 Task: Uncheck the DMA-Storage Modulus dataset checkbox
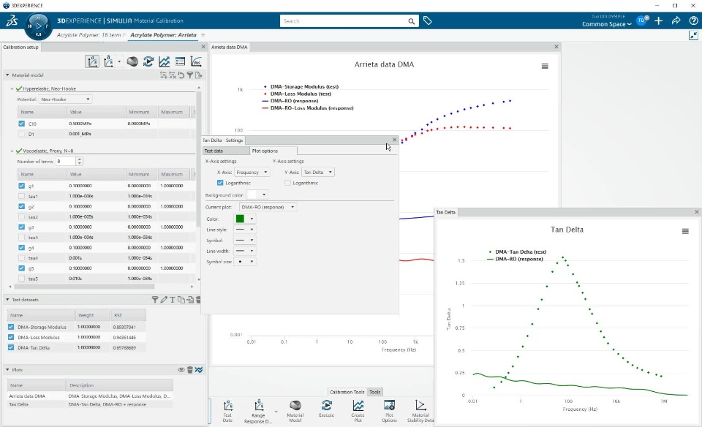click(x=11, y=327)
